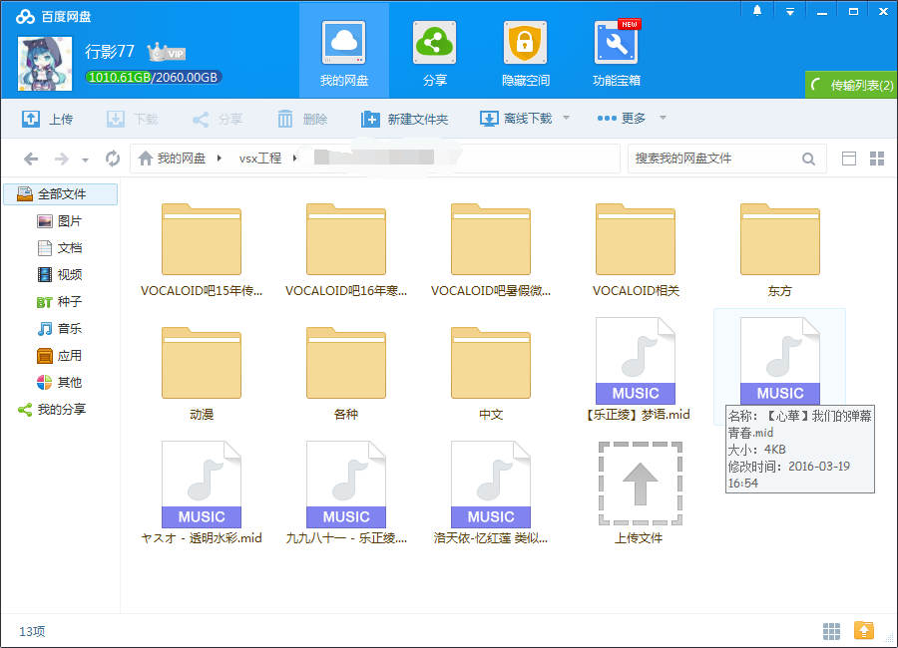Select the VOCALOID相关 folder
This screenshot has width=898, height=648.
(x=636, y=250)
